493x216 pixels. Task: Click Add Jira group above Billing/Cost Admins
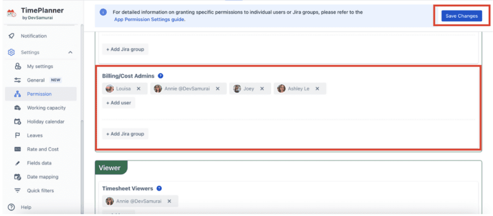click(125, 49)
